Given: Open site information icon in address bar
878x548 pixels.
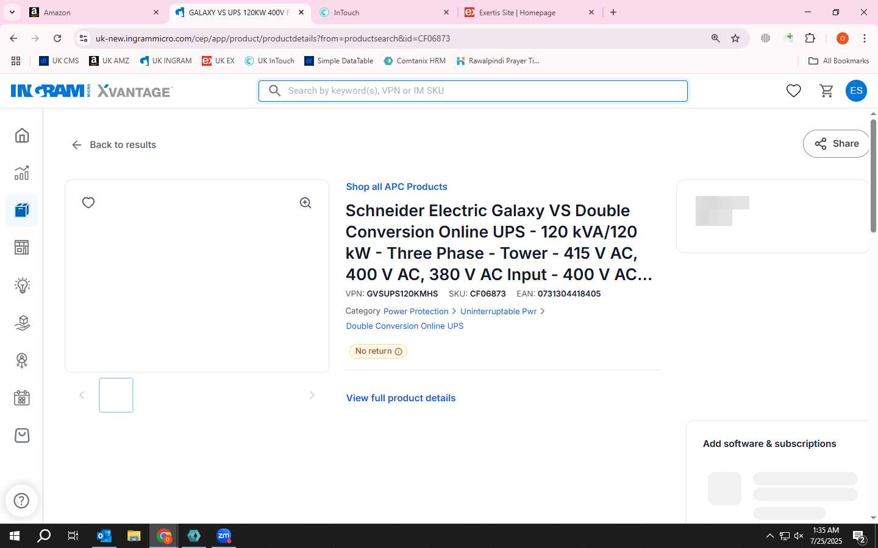Looking at the screenshot, I should tap(84, 38).
